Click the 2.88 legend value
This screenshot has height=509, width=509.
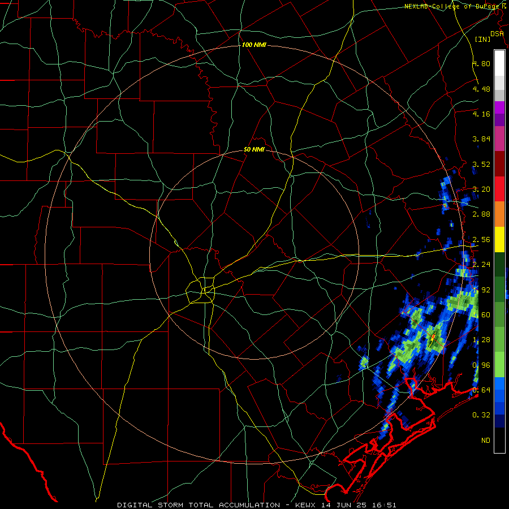481,214
